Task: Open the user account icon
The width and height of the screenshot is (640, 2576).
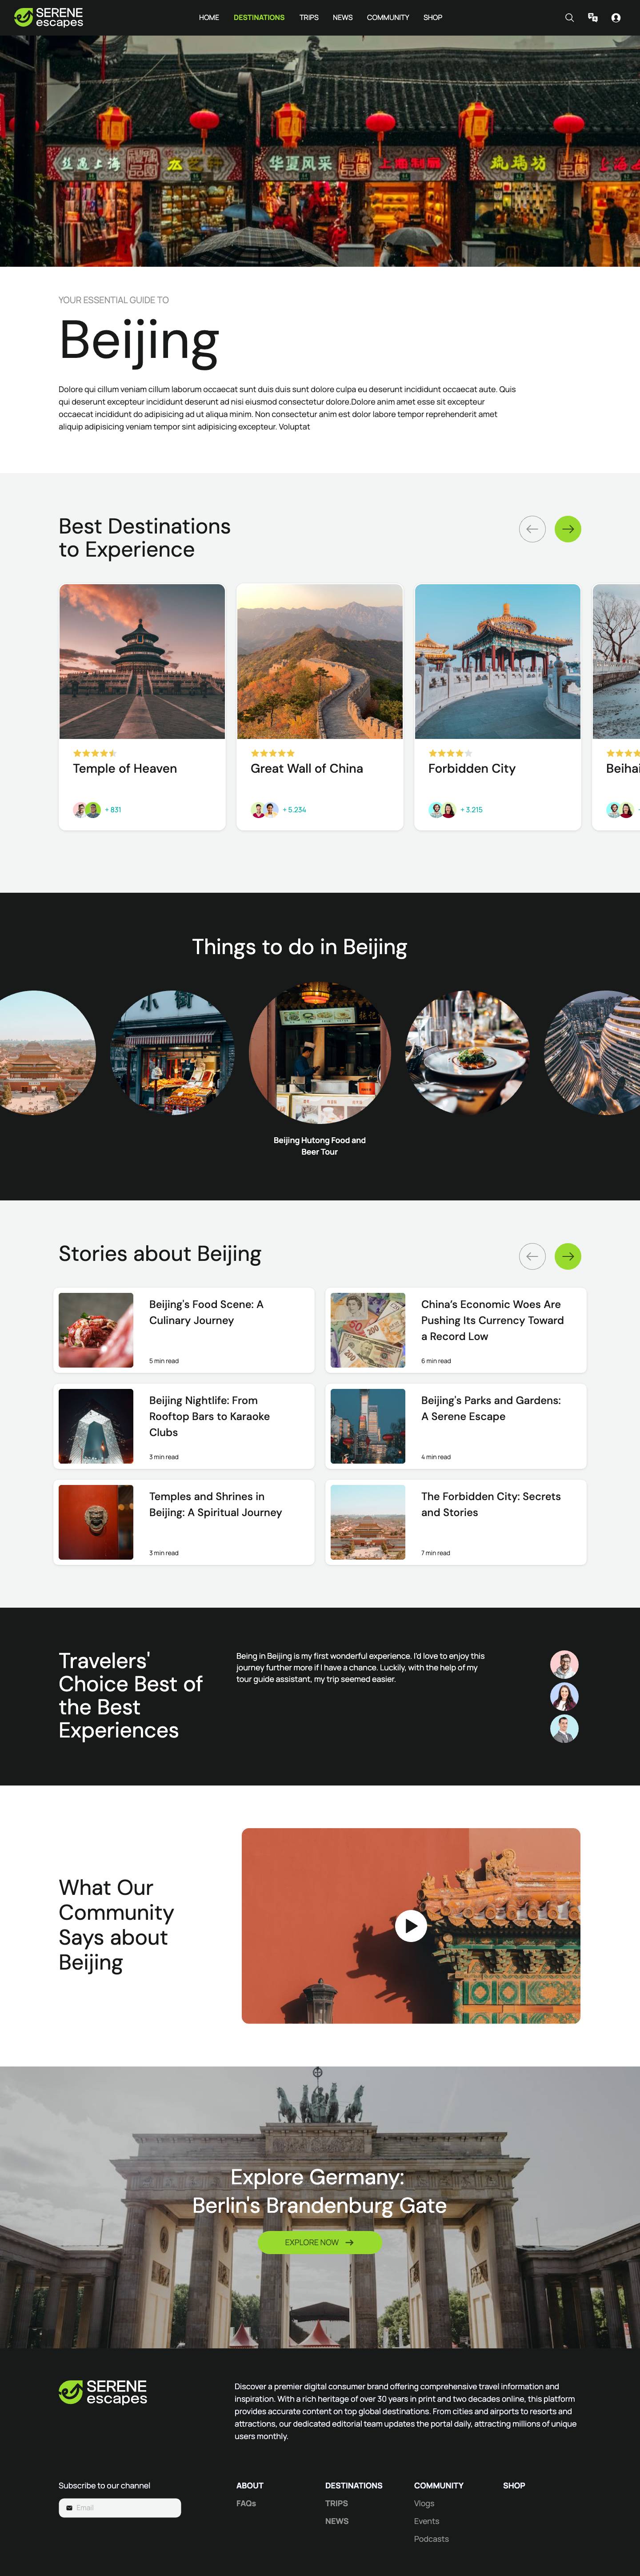Action: pyautogui.click(x=616, y=18)
